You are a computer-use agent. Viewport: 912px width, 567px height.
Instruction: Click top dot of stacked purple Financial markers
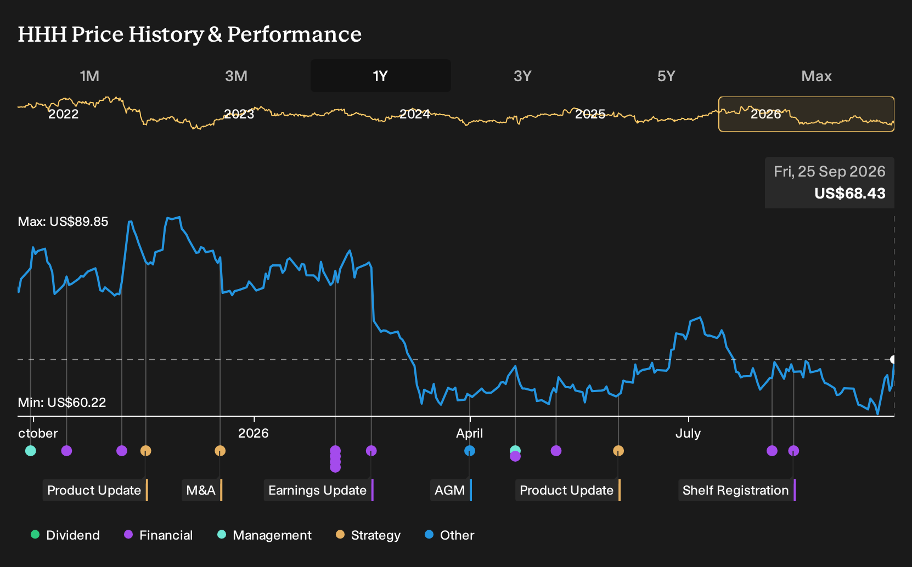pos(335,451)
